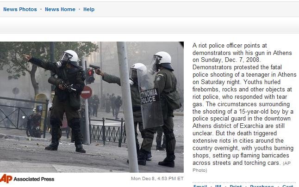Click the Cart link
Image resolution: width=299 pixels, height=187 pixels.
[288, 186]
